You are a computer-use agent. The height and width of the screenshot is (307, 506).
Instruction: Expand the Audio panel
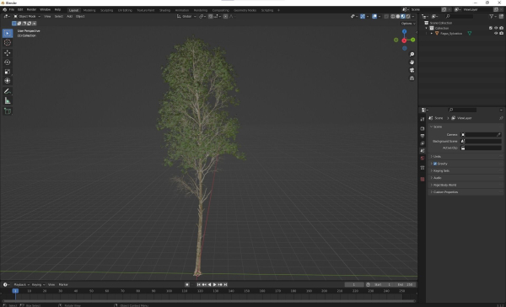tap(466, 178)
